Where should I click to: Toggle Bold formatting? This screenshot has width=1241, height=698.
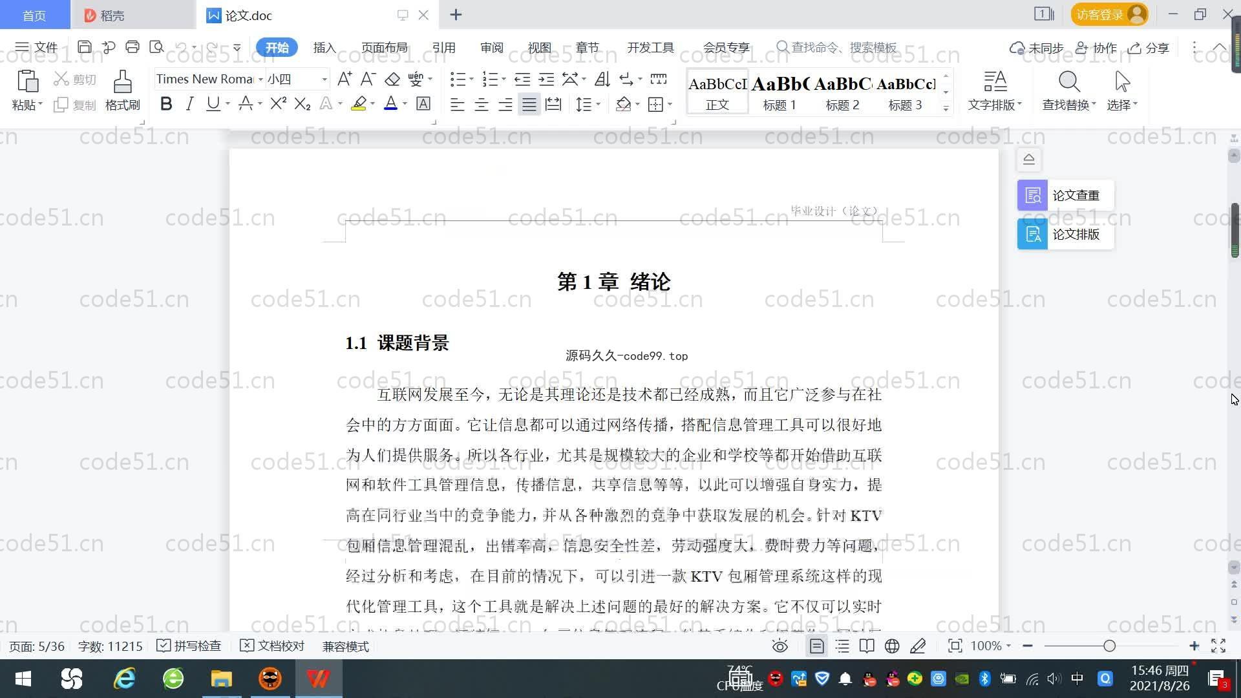point(166,103)
